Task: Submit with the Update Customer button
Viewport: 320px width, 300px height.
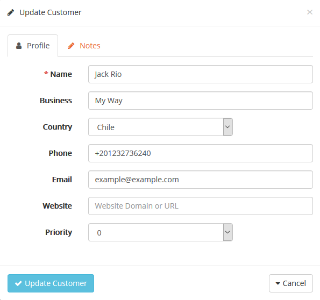Action: pos(51,283)
